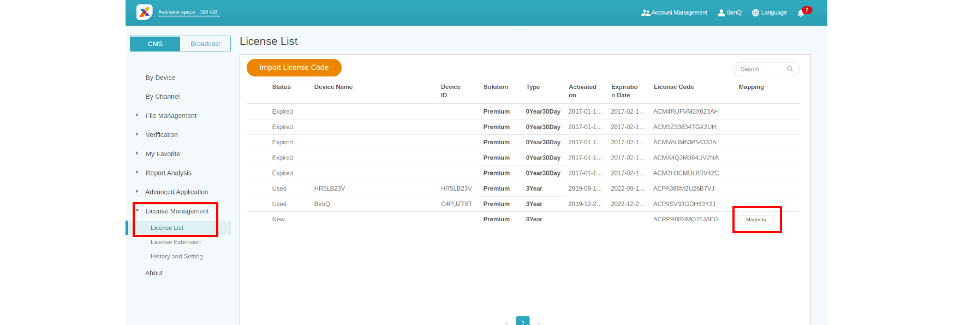Switch to the Broadcast tab
The height and width of the screenshot is (325, 966).
tap(205, 44)
